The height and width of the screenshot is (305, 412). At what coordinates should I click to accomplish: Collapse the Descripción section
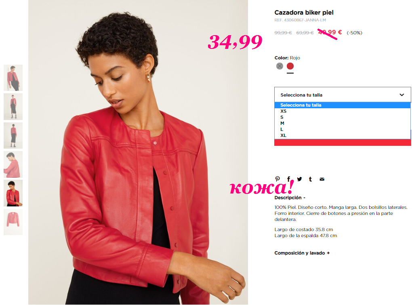[290, 198]
